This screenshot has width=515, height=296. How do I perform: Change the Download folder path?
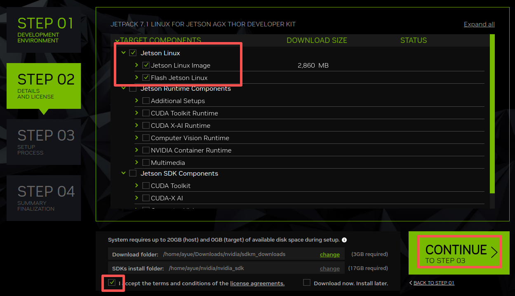(x=330, y=254)
